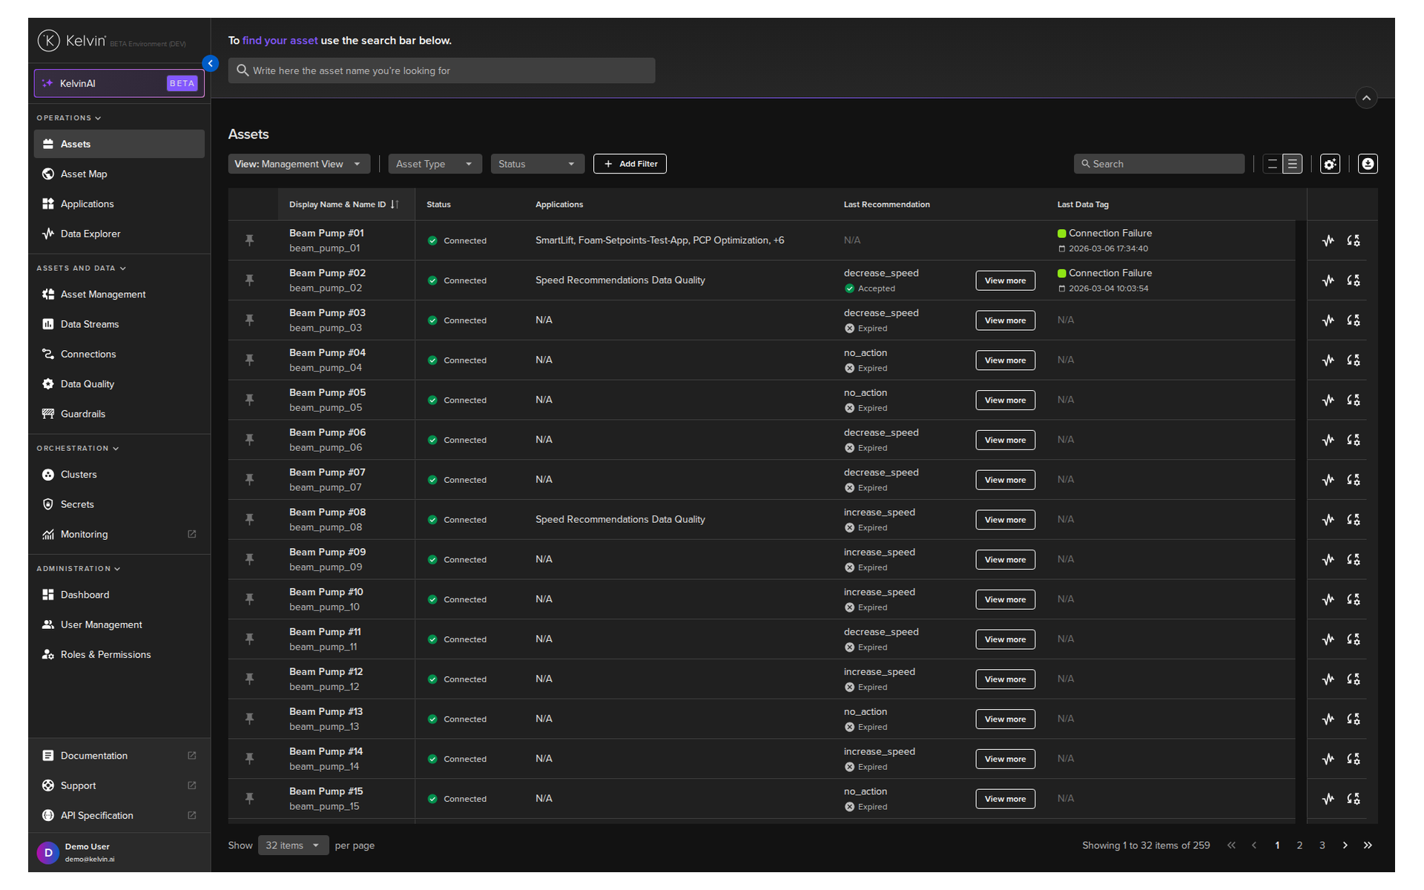1424x890 pixels.
Task: Open data explorer waveform icon for Beam Pump #02
Action: (1328, 280)
